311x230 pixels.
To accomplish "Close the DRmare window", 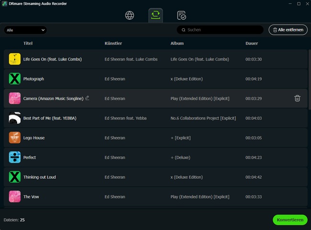I will coord(307,3).
